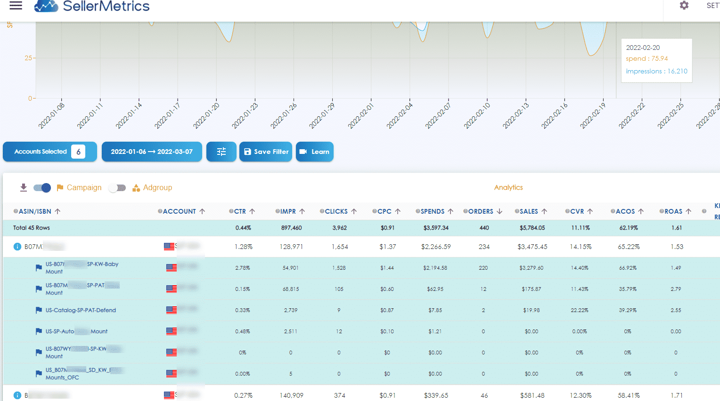
Task: Select the Analytics tab
Action: pyautogui.click(x=508, y=187)
